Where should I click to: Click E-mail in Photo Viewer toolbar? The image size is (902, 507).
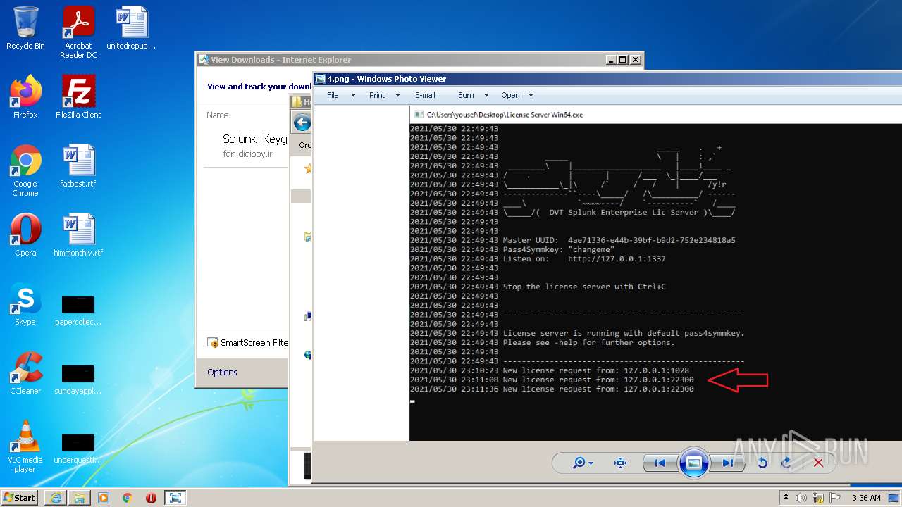click(425, 95)
